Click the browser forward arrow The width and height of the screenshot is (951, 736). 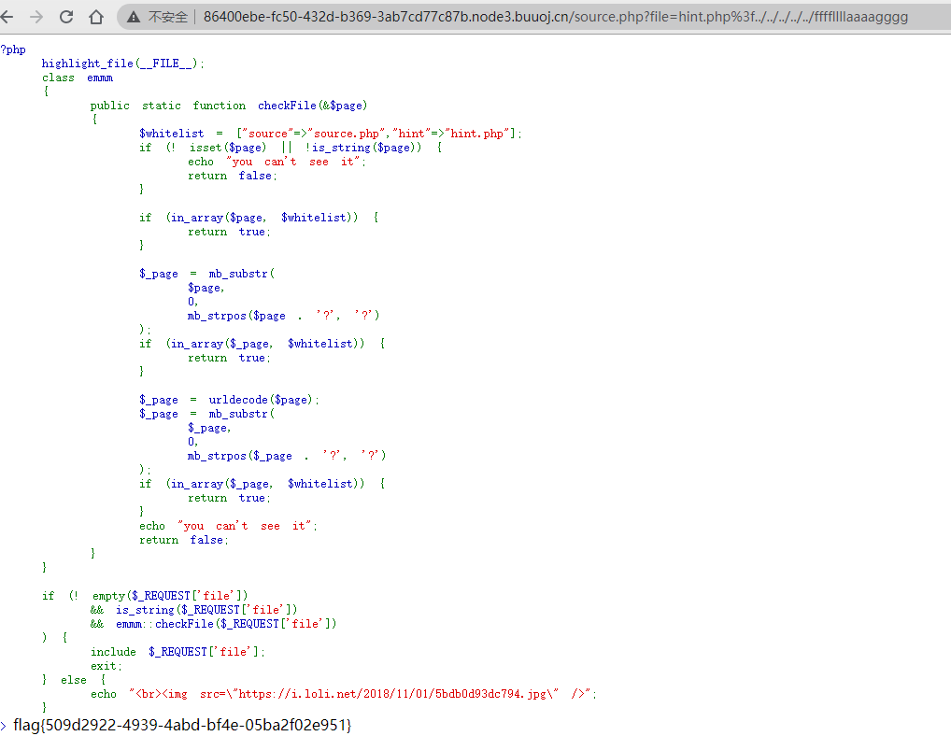point(36,17)
